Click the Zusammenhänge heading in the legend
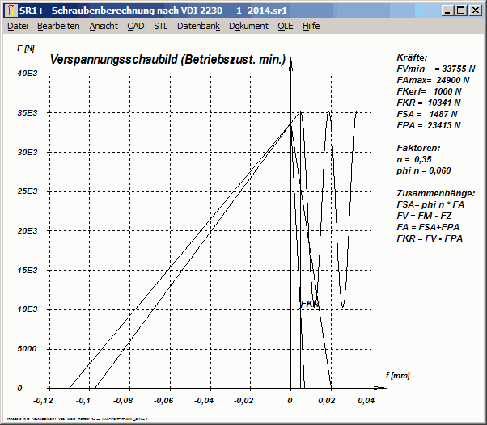The image size is (487, 425). (436, 194)
